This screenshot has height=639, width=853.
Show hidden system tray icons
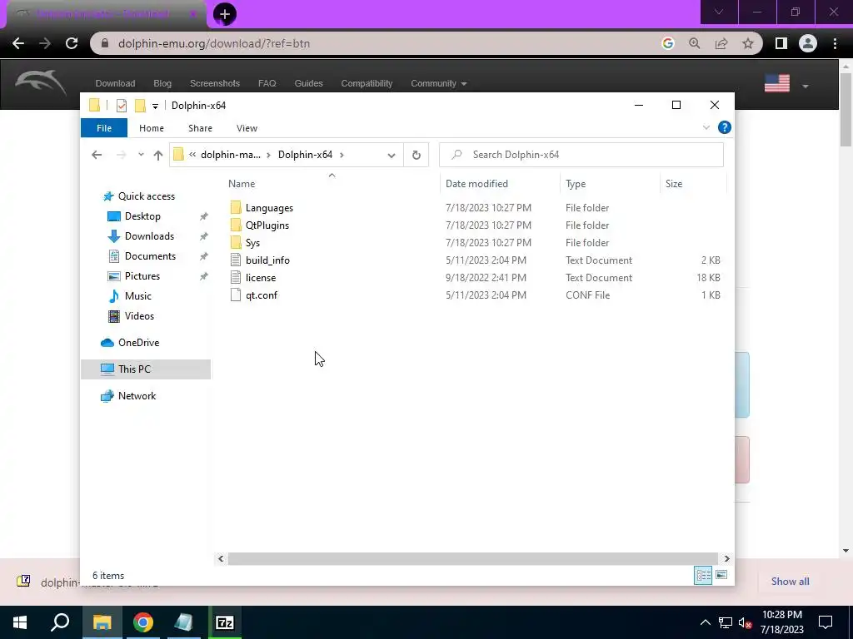[705, 622]
